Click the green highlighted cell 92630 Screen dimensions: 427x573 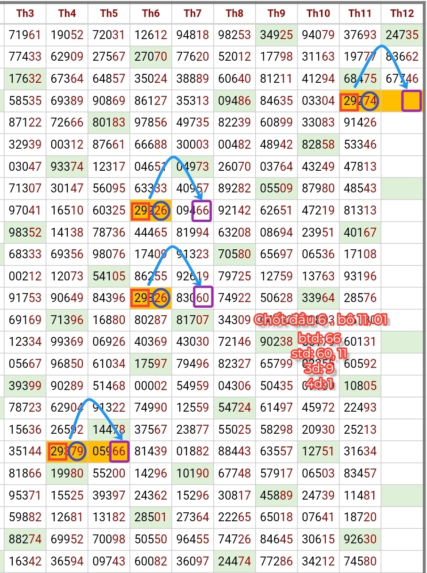pyautogui.click(x=360, y=539)
